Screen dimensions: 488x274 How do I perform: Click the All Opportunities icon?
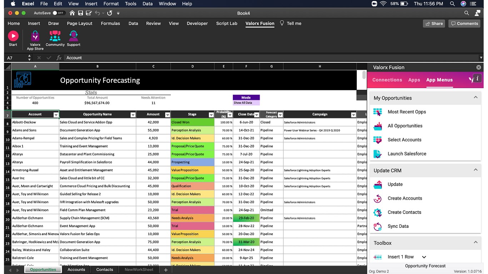coord(378,126)
